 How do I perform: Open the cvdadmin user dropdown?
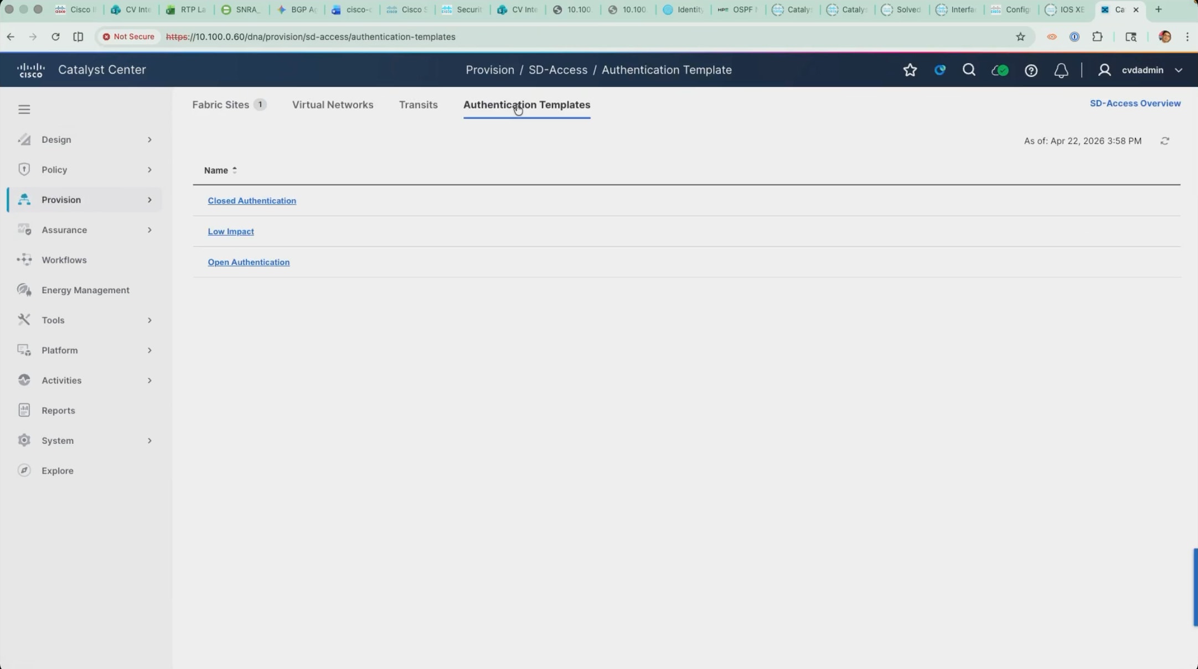point(1141,70)
